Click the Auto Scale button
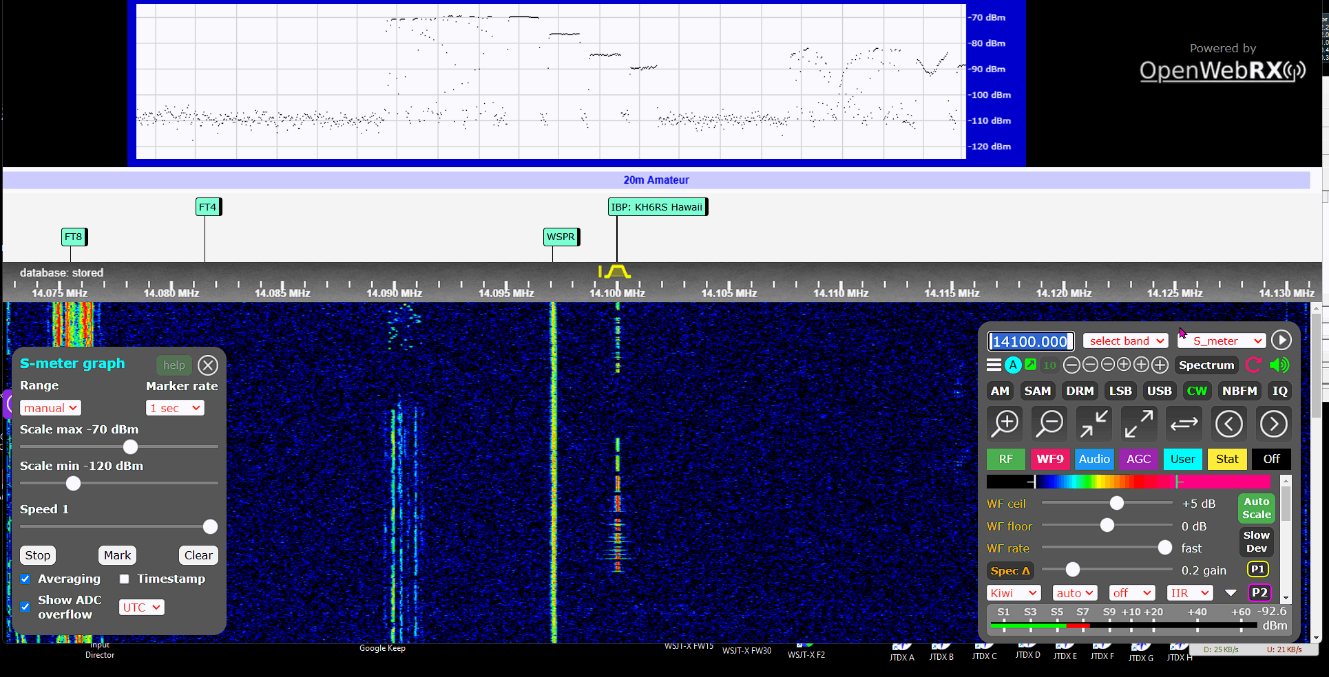The image size is (1329, 677). point(1256,508)
